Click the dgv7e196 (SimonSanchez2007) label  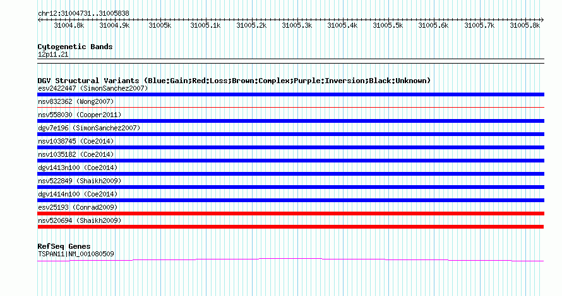89,128
